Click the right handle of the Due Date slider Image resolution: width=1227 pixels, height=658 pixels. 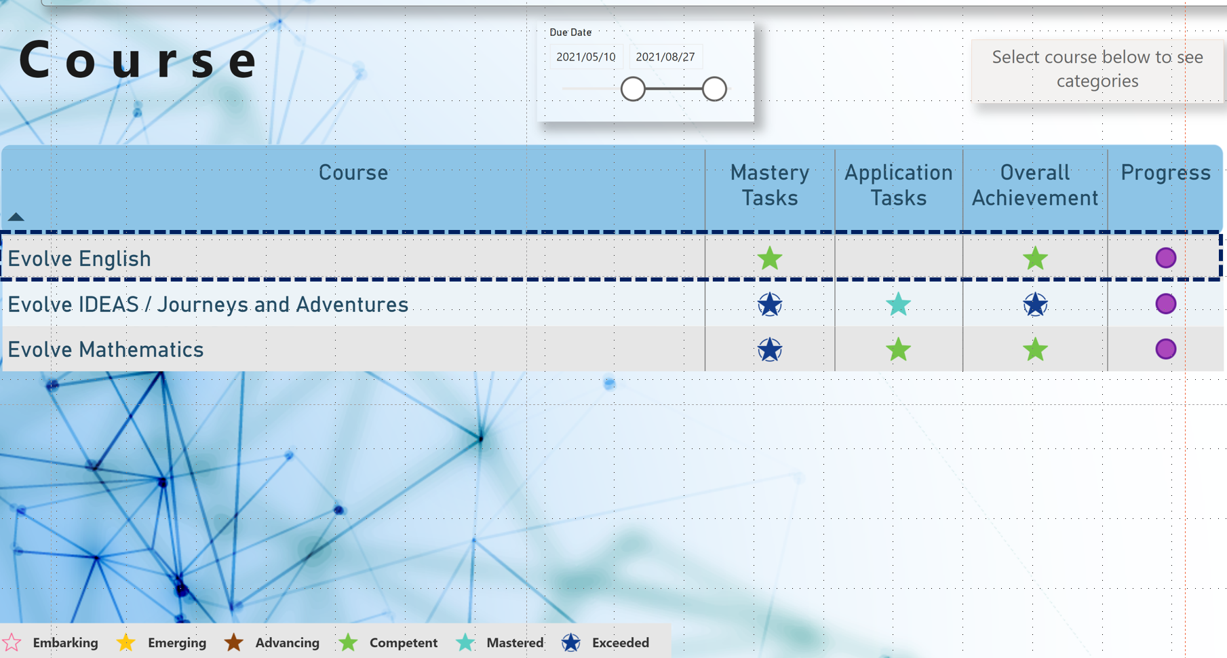tap(714, 89)
